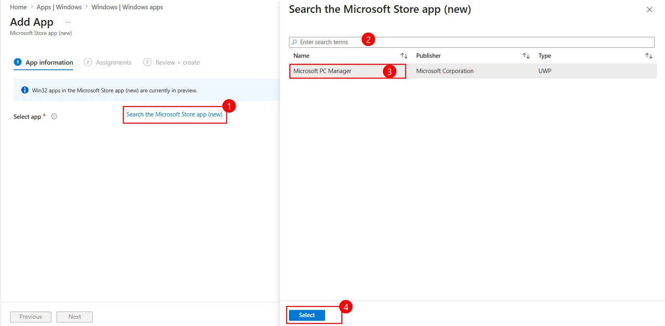Click the Publisher column header

[x=428, y=56]
